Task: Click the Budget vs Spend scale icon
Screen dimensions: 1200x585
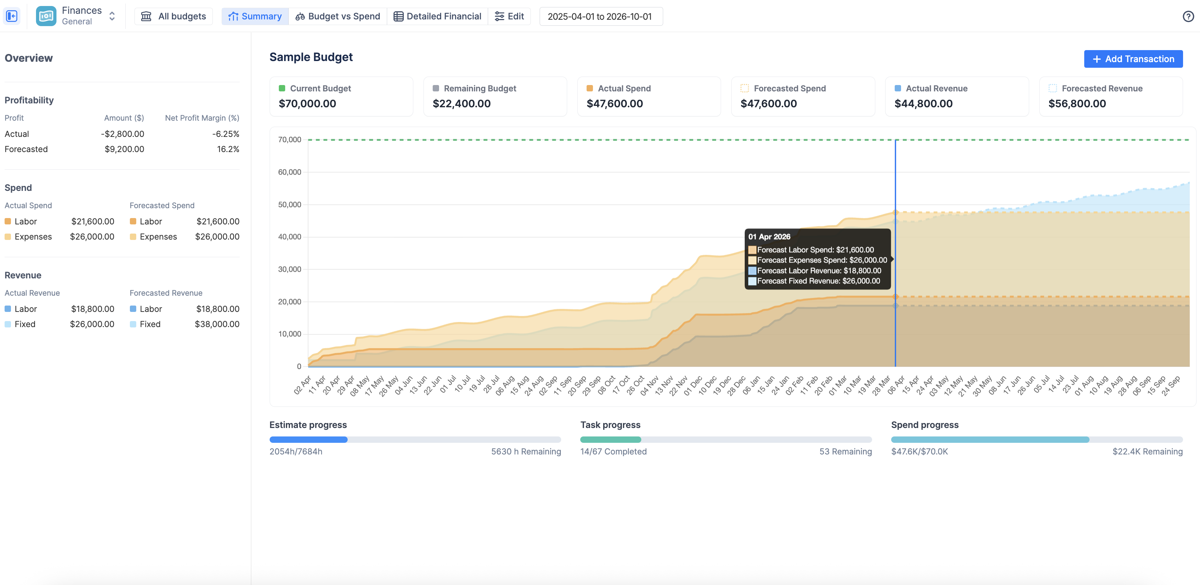Action: click(x=300, y=16)
